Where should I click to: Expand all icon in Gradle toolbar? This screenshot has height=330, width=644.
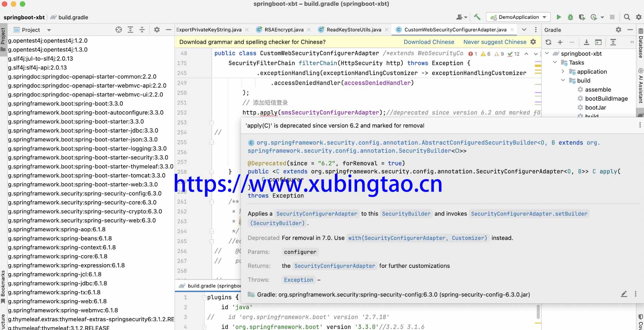pos(613,42)
